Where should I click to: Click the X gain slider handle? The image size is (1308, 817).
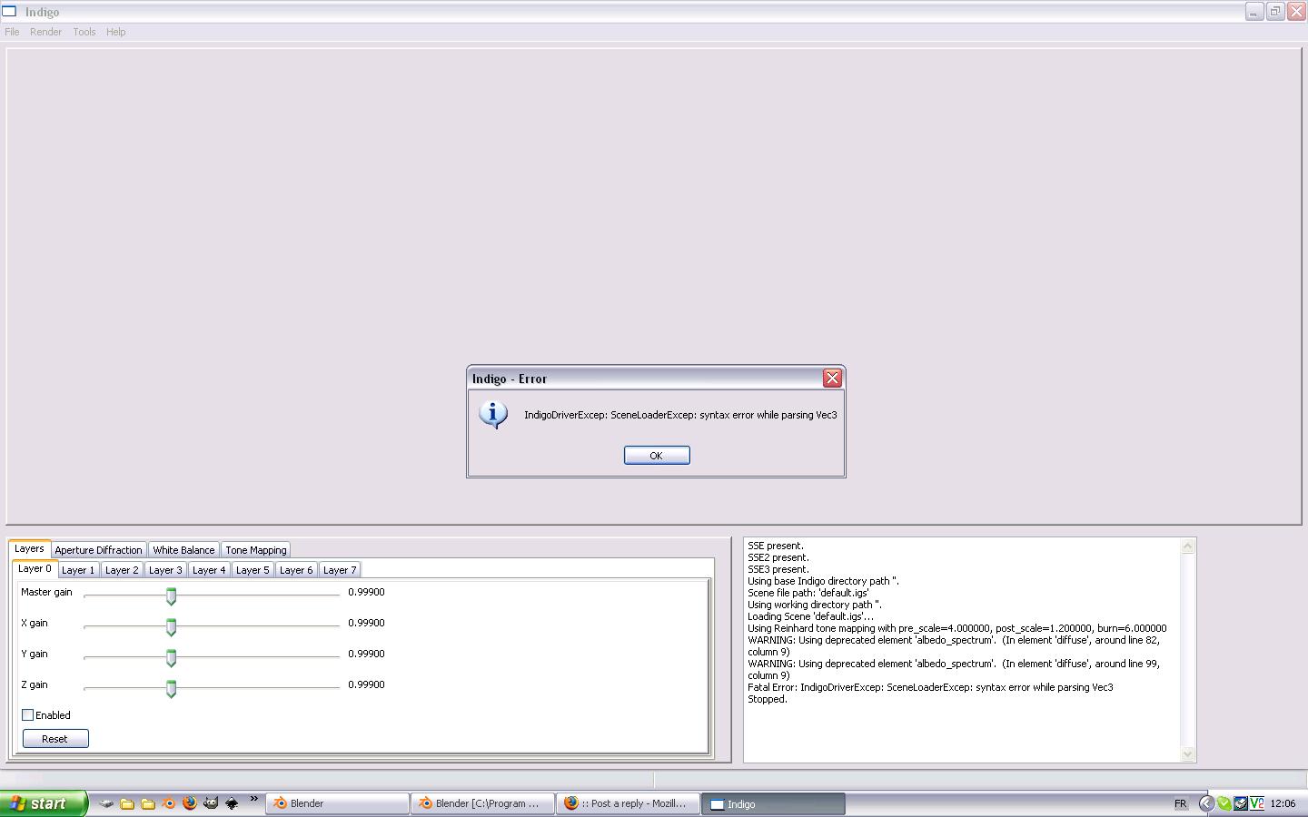coord(171,626)
